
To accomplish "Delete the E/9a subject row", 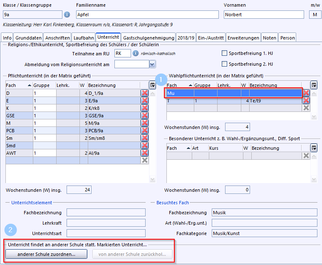I will click(145, 100).
